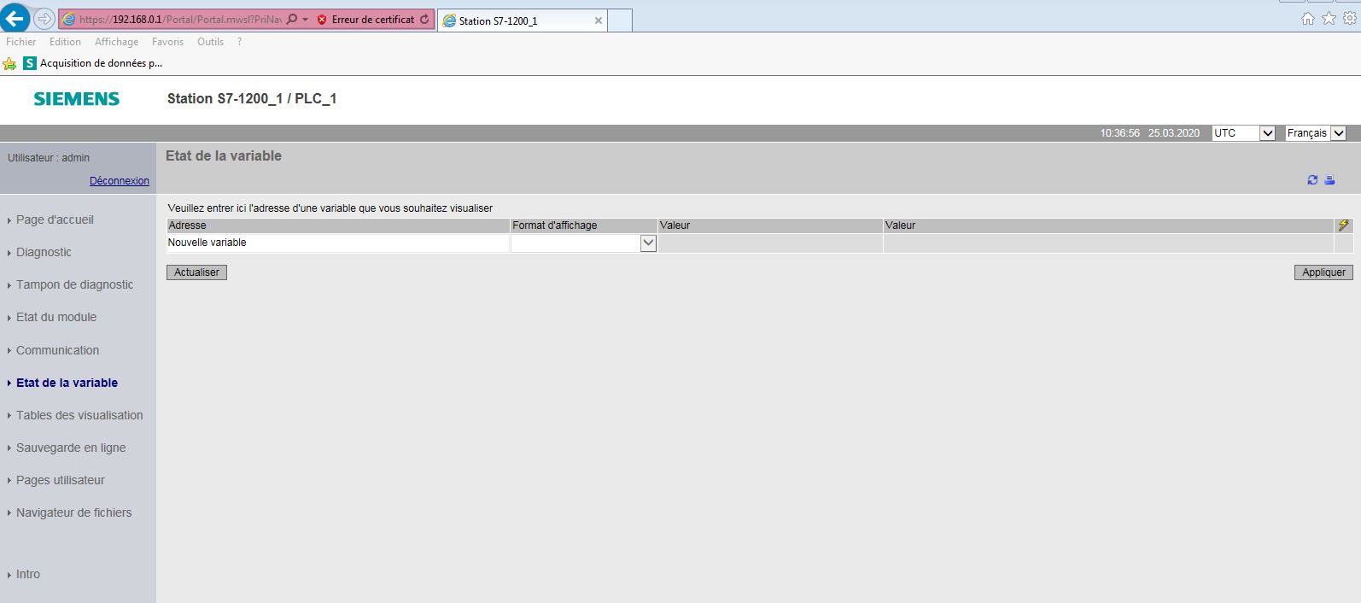1361x603 pixels.
Task: Open Tables des visualisation page
Action: (79, 415)
